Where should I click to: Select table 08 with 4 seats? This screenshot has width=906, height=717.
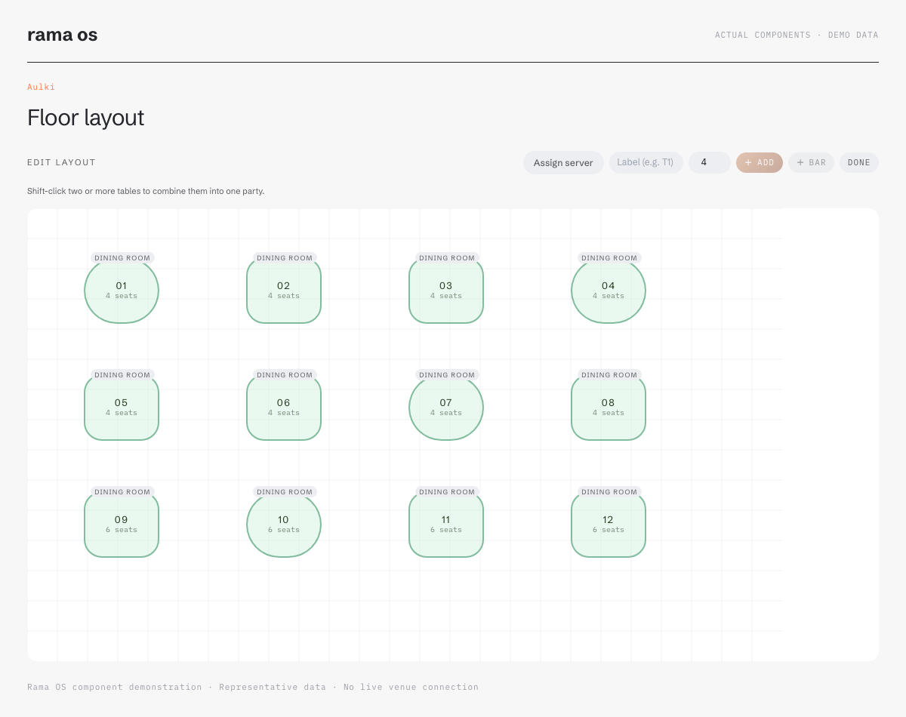click(x=609, y=407)
